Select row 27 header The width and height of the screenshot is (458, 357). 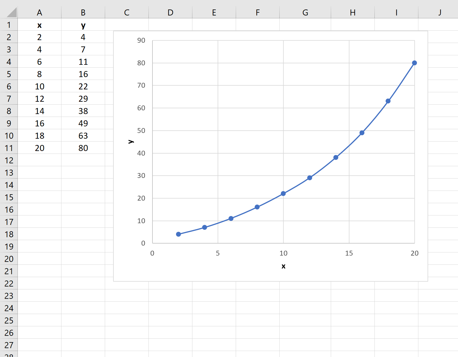(9, 345)
